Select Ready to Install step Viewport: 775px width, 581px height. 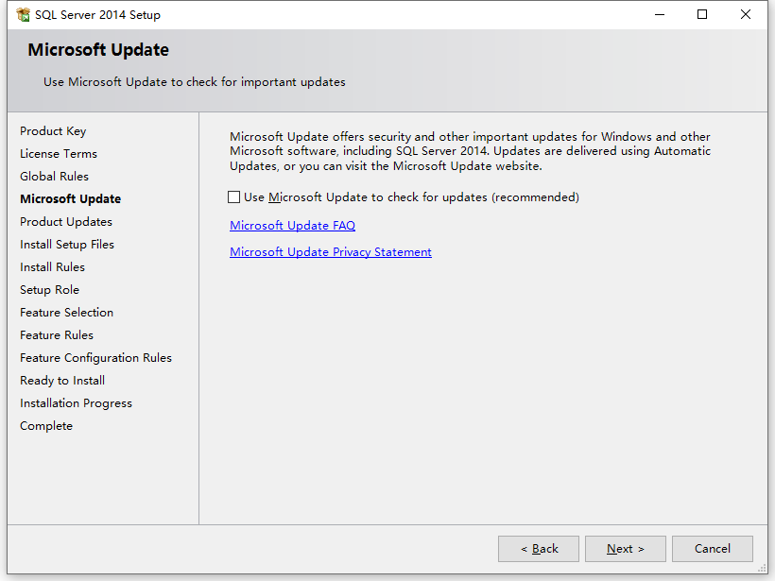tap(62, 381)
